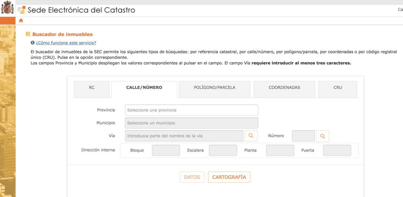Click the Sede Electrónica del Catastro title
403x197 pixels.
pyautogui.click(x=81, y=10)
